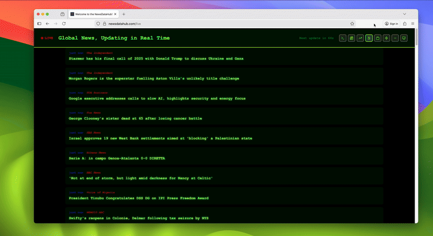Viewport: 433px width, 236px height.
Task: Open Swifty's reopens in Colonie headline
Action: point(139,218)
